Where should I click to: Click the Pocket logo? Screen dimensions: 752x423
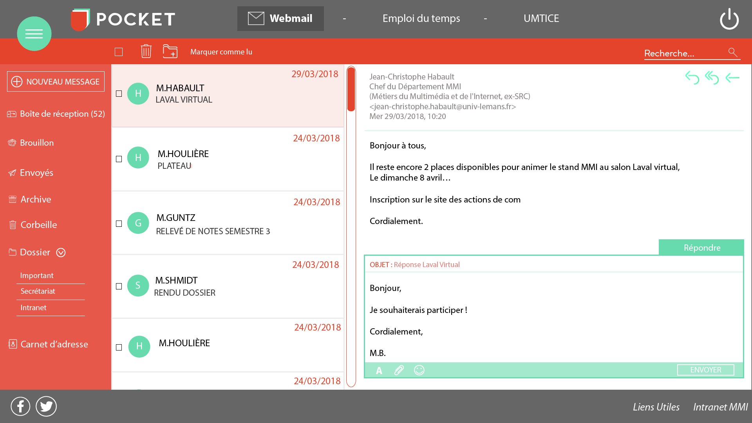coord(123,19)
